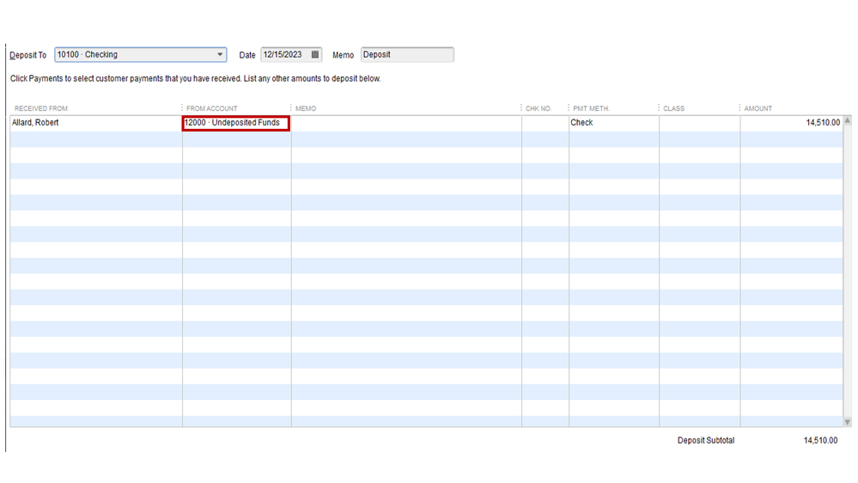
Task: Open the Deposit To account dropdown
Action: coord(219,55)
